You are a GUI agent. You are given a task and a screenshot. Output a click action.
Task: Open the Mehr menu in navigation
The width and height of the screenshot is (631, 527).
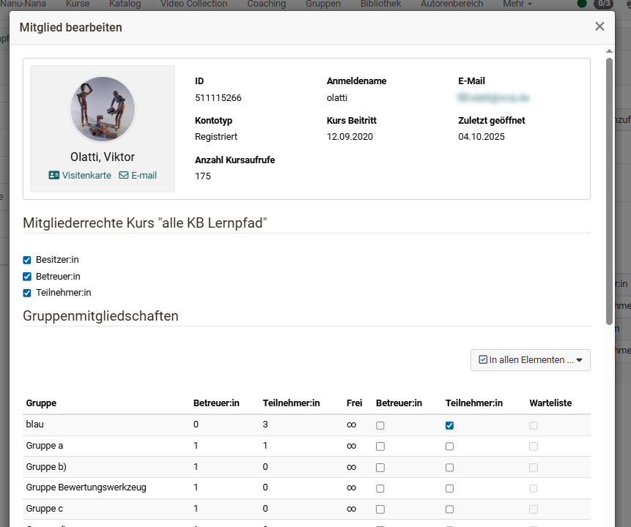click(x=517, y=4)
